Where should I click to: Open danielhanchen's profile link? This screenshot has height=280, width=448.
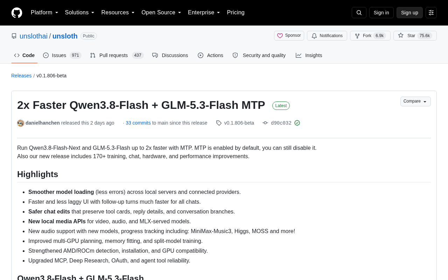click(43, 123)
